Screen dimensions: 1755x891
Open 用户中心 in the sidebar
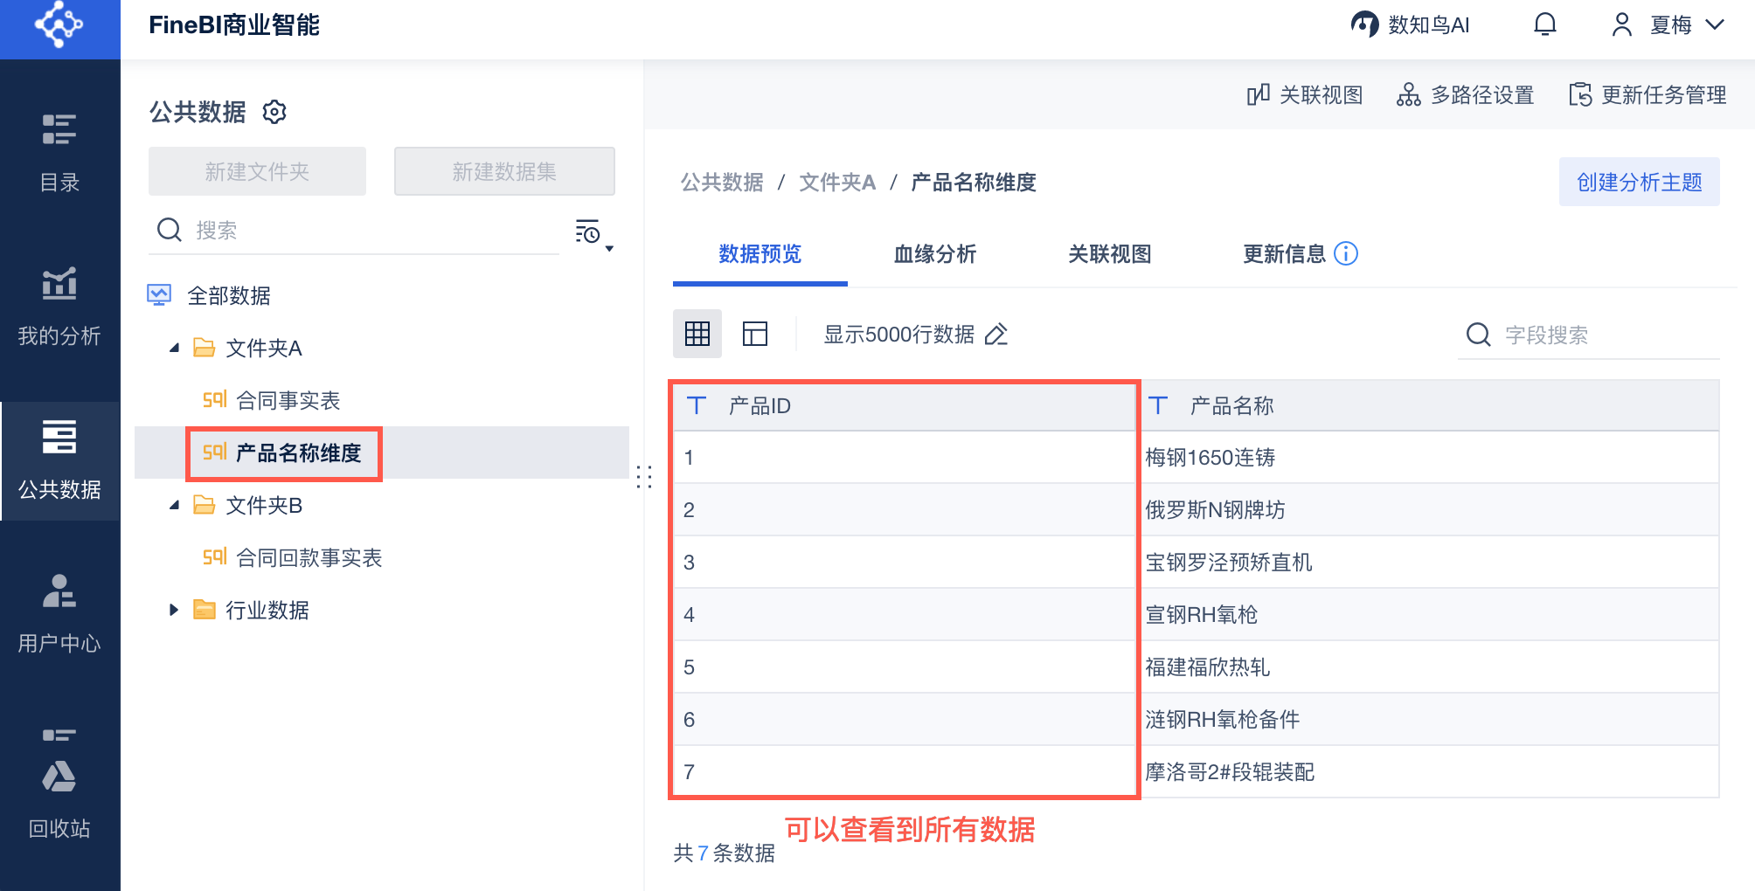[x=59, y=613]
